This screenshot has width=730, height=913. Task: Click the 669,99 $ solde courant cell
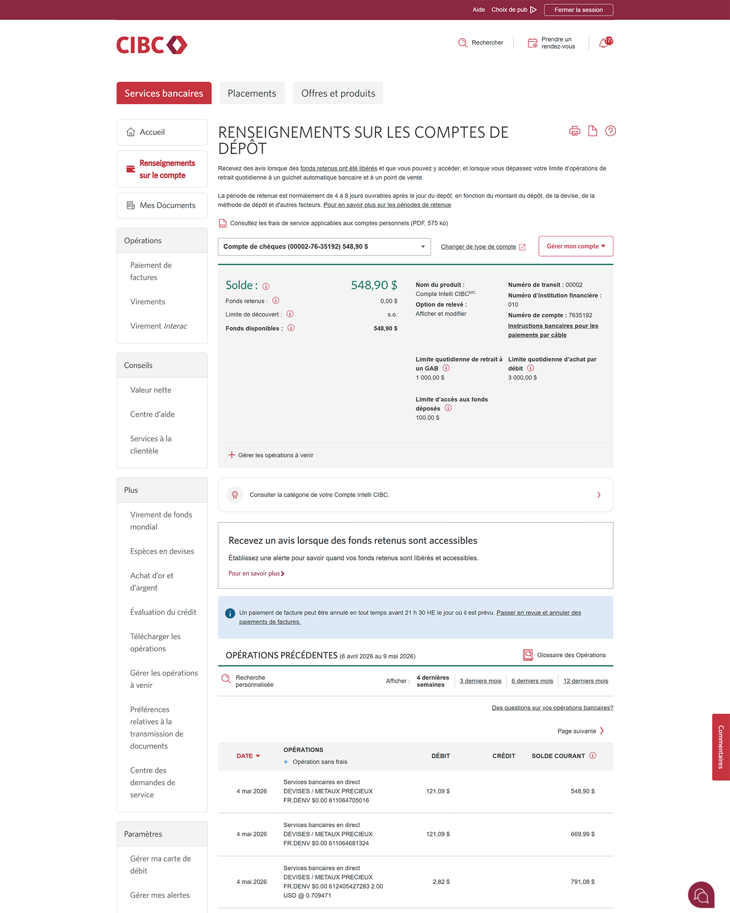(582, 834)
